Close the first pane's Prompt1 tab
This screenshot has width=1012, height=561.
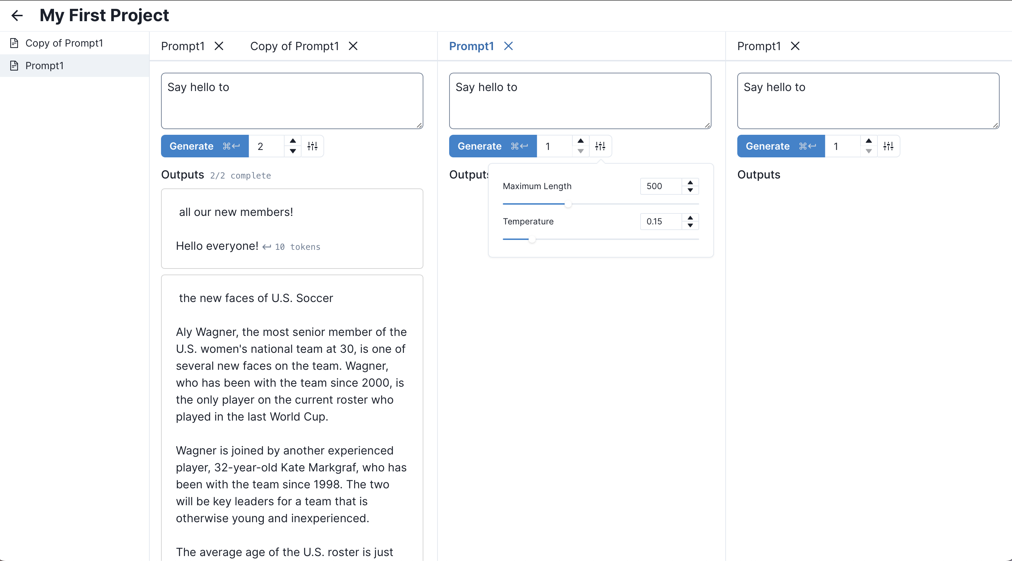pyautogui.click(x=219, y=46)
